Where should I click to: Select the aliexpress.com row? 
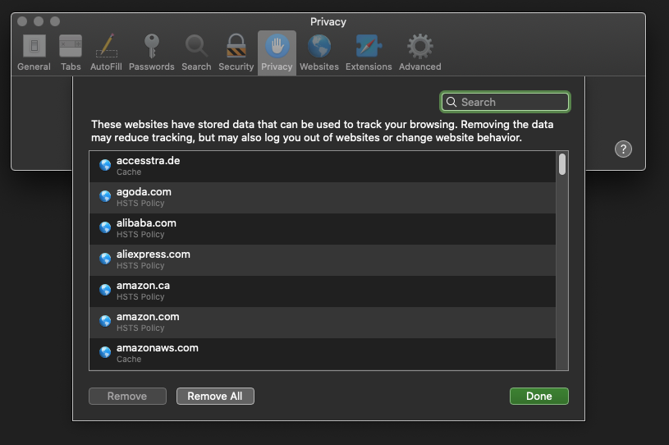click(x=323, y=259)
